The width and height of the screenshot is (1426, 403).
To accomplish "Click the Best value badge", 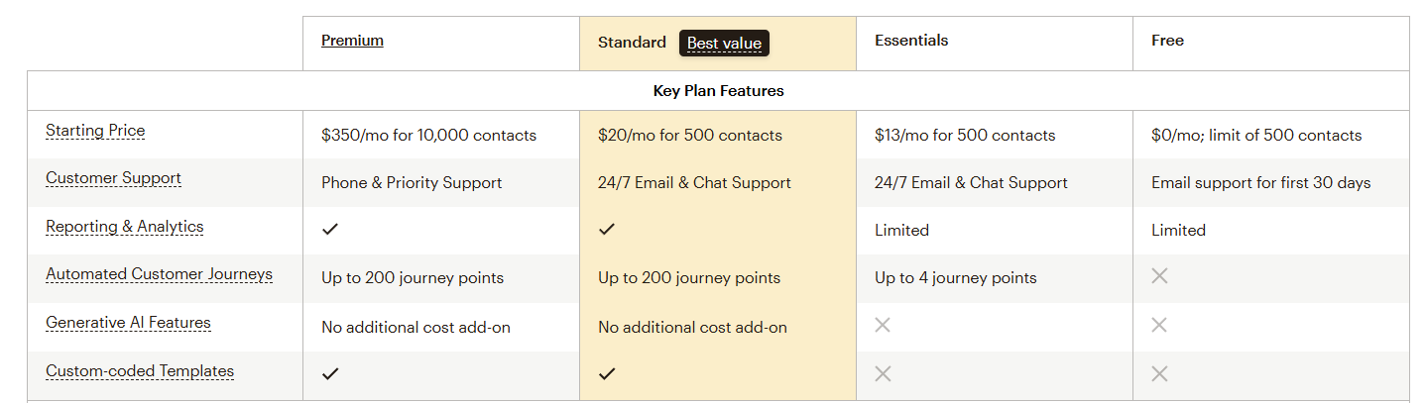I will [724, 43].
